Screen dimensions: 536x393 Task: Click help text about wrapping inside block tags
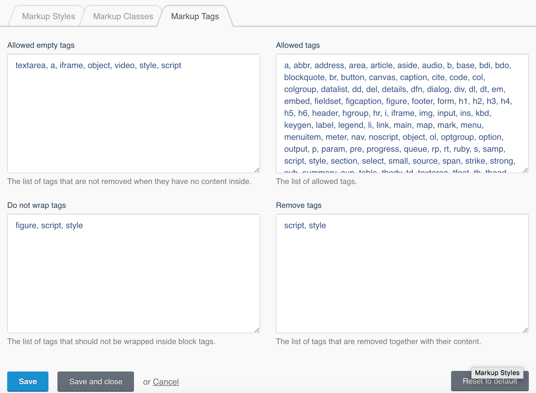click(111, 341)
